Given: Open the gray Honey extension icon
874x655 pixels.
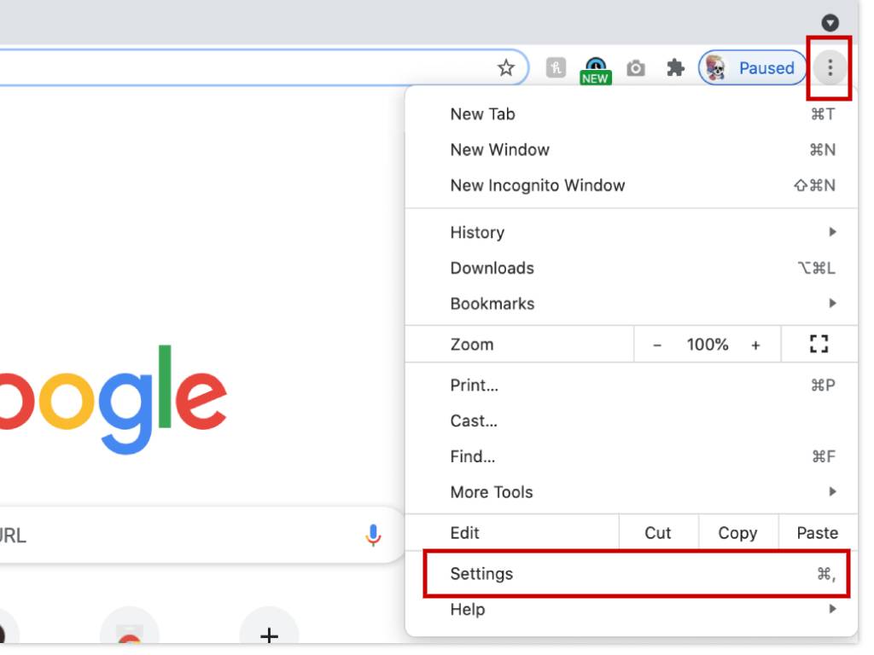Looking at the screenshot, I should (556, 68).
